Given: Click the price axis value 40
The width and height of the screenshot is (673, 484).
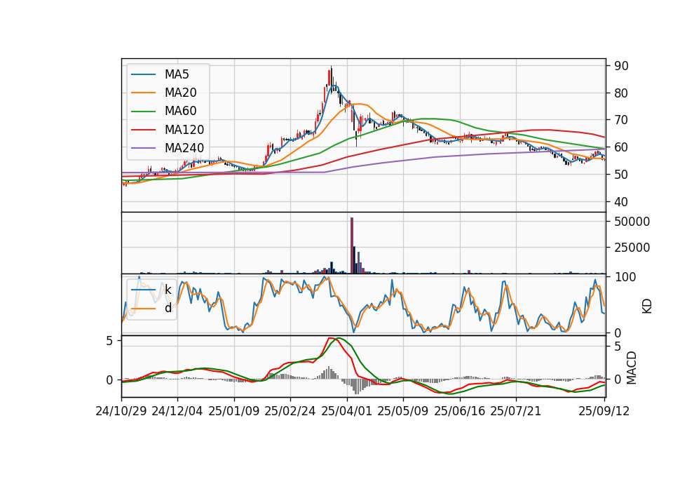Looking at the screenshot, I should [x=622, y=202].
